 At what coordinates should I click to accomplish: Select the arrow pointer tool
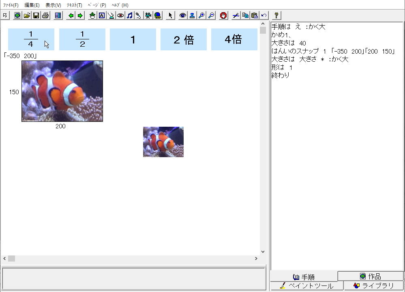(x=170, y=15)
